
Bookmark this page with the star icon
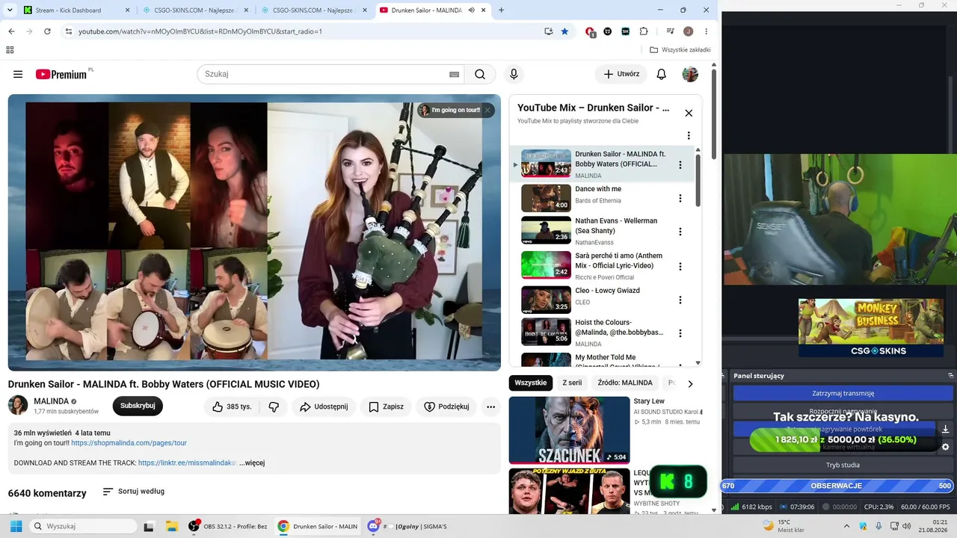564,31
